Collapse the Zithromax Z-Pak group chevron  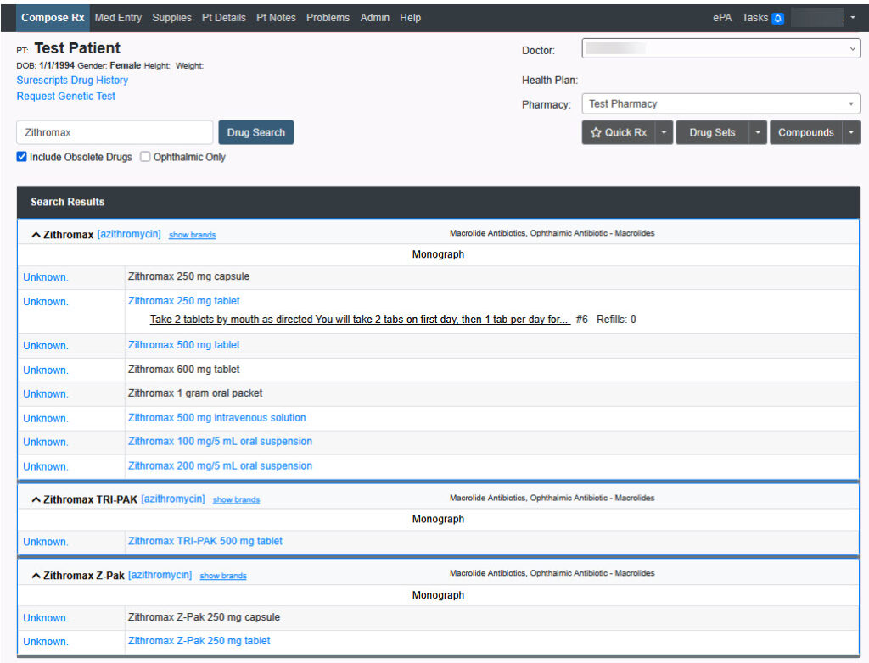point(36,576)
